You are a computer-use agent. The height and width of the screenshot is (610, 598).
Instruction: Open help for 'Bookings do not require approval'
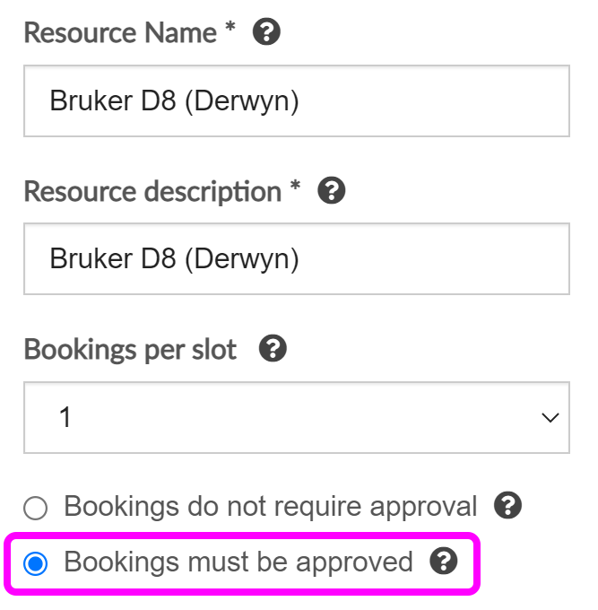coord(507,506)
